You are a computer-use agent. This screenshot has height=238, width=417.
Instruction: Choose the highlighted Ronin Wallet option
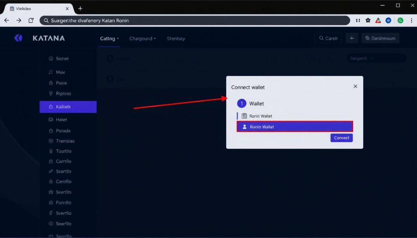(295, 127)
